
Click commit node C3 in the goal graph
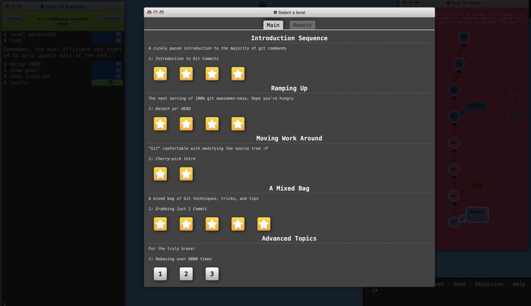click(x=454, y=116)
